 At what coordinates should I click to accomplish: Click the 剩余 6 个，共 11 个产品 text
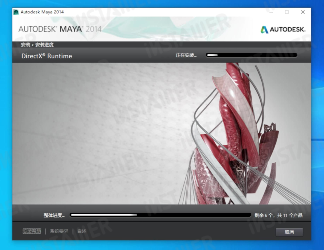[x=278, y=215]
